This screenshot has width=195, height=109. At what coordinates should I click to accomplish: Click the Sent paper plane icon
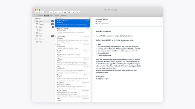(x=37, y=30)
